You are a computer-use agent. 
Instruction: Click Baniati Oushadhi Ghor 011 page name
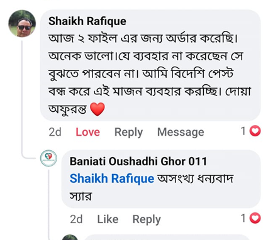click(x=138, y=161)
